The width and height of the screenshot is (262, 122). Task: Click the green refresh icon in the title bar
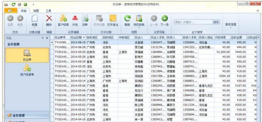click(x=13, y=4)
